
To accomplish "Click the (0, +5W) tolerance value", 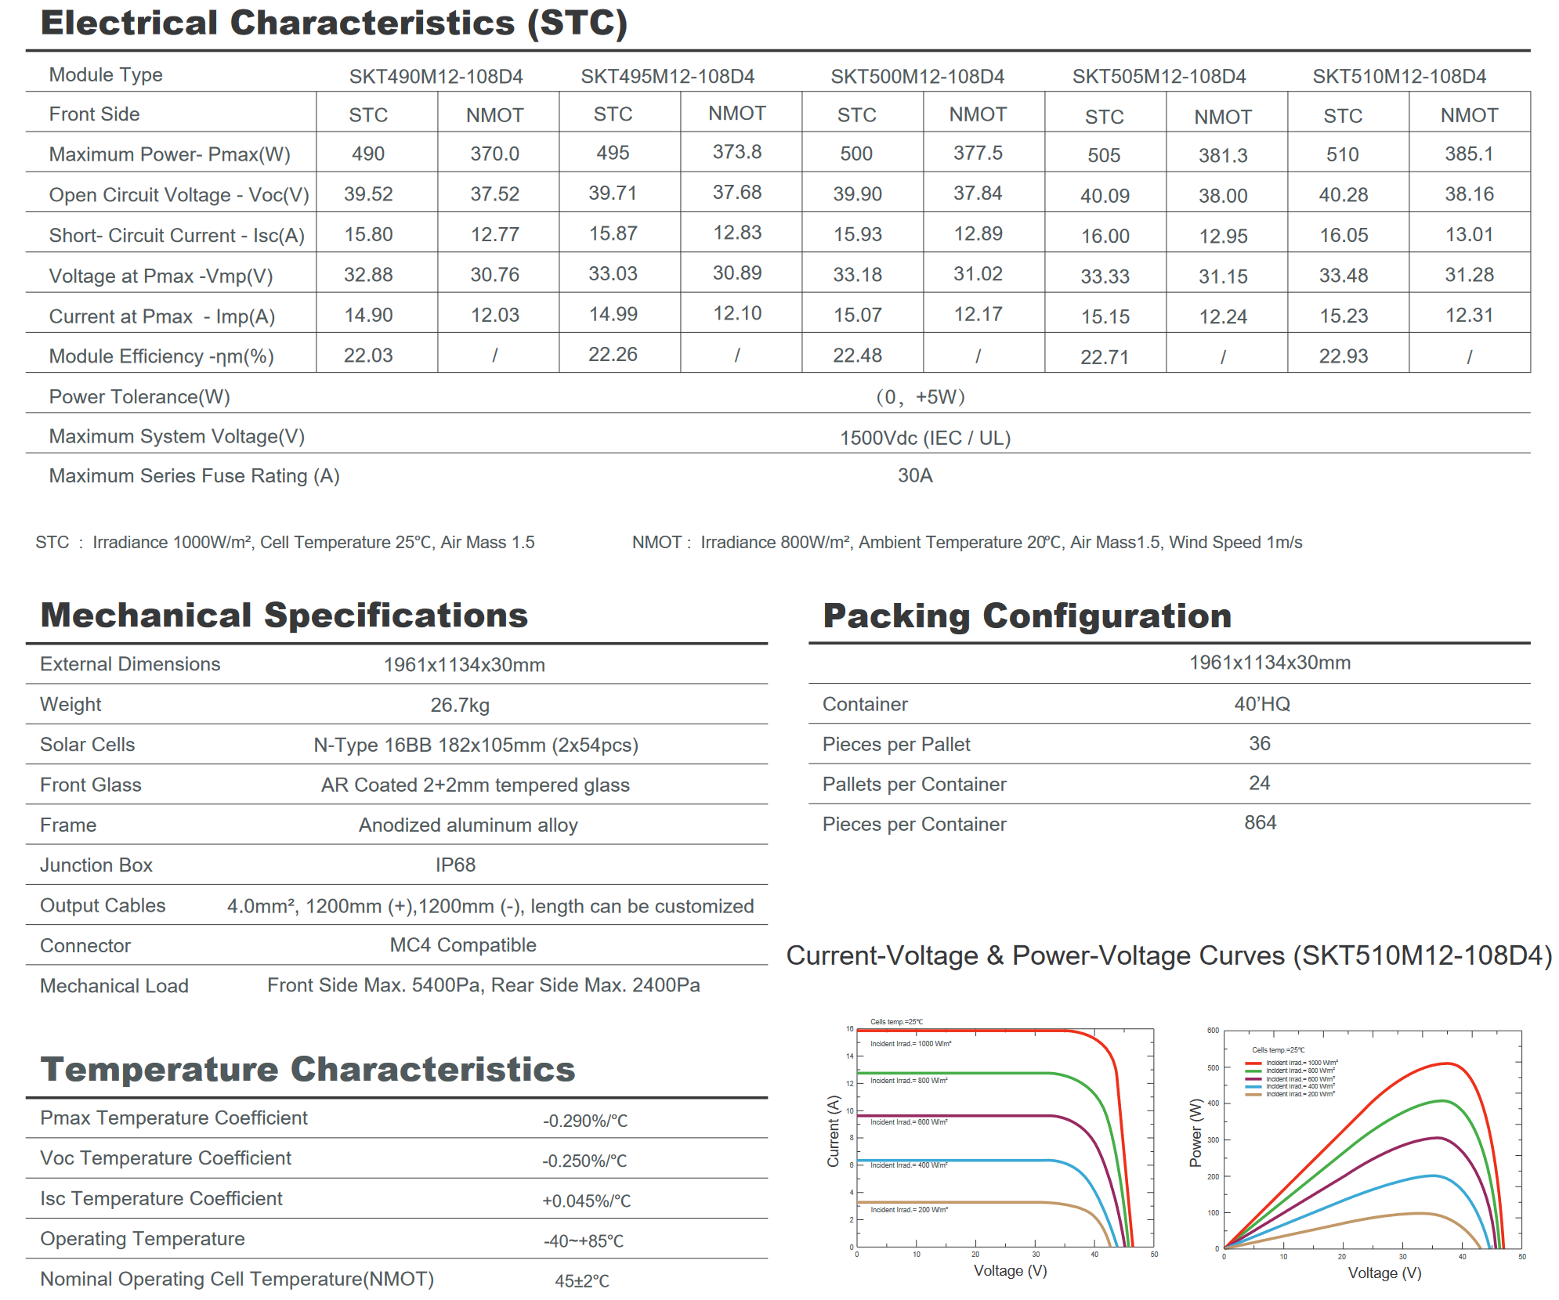I will point(920,397).
